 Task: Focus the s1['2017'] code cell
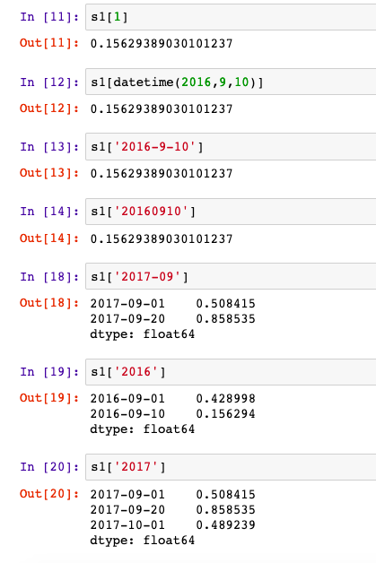point(231,467)
